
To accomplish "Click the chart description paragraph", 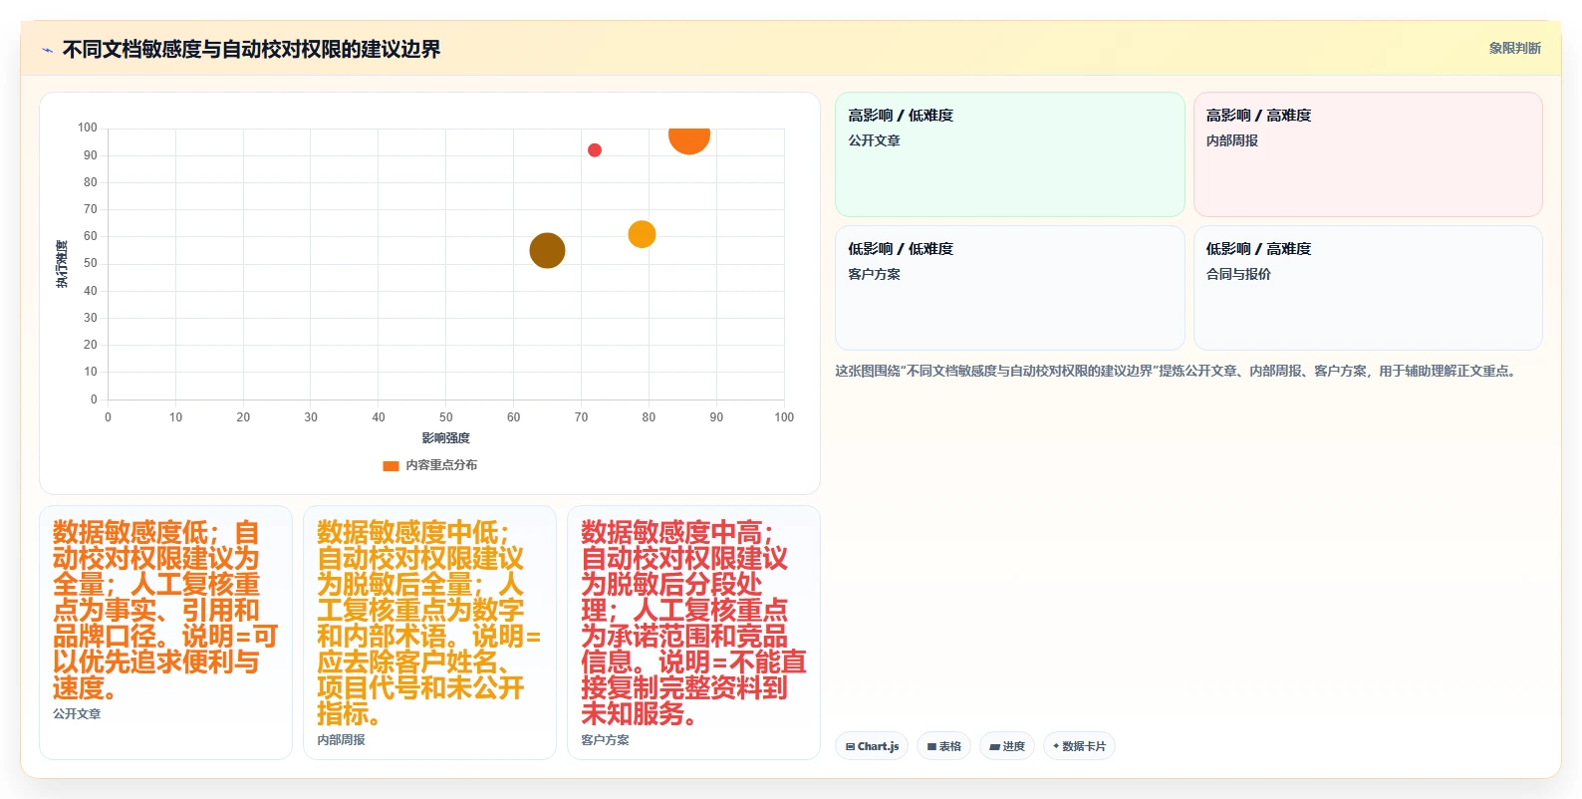I will (x=1177, y=371).
